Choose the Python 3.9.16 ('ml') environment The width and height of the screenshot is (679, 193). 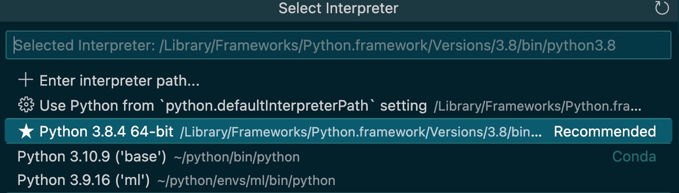(x=338, y=180)
